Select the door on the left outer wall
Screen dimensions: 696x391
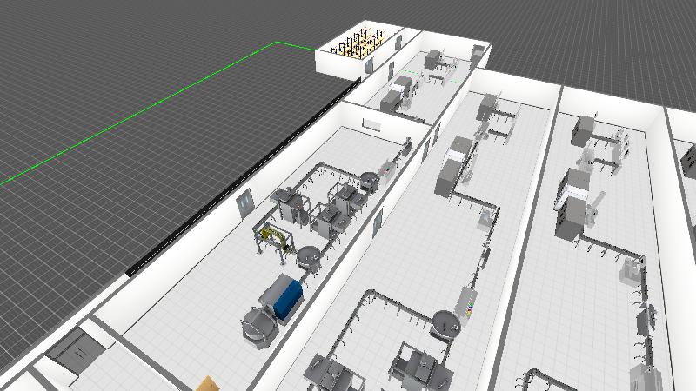[245, 203]
